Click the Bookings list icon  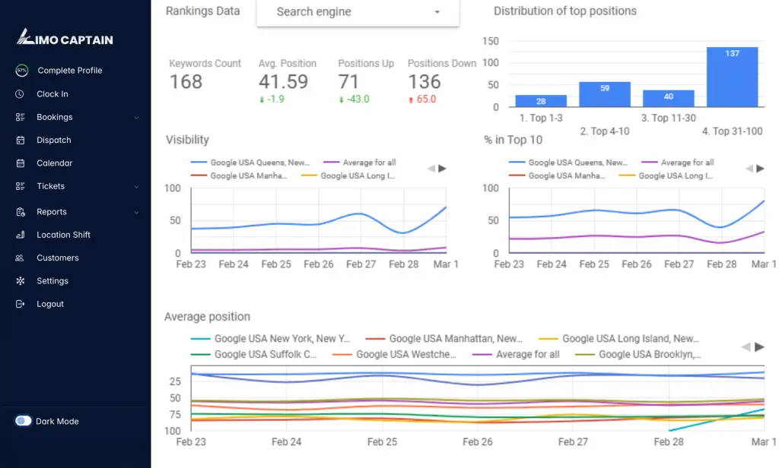click(20, 117)
